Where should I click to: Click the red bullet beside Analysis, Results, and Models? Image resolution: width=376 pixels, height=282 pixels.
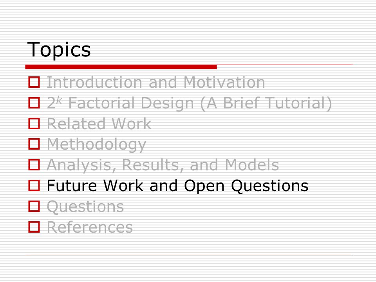pyautogui.click(x=34, y=165)
